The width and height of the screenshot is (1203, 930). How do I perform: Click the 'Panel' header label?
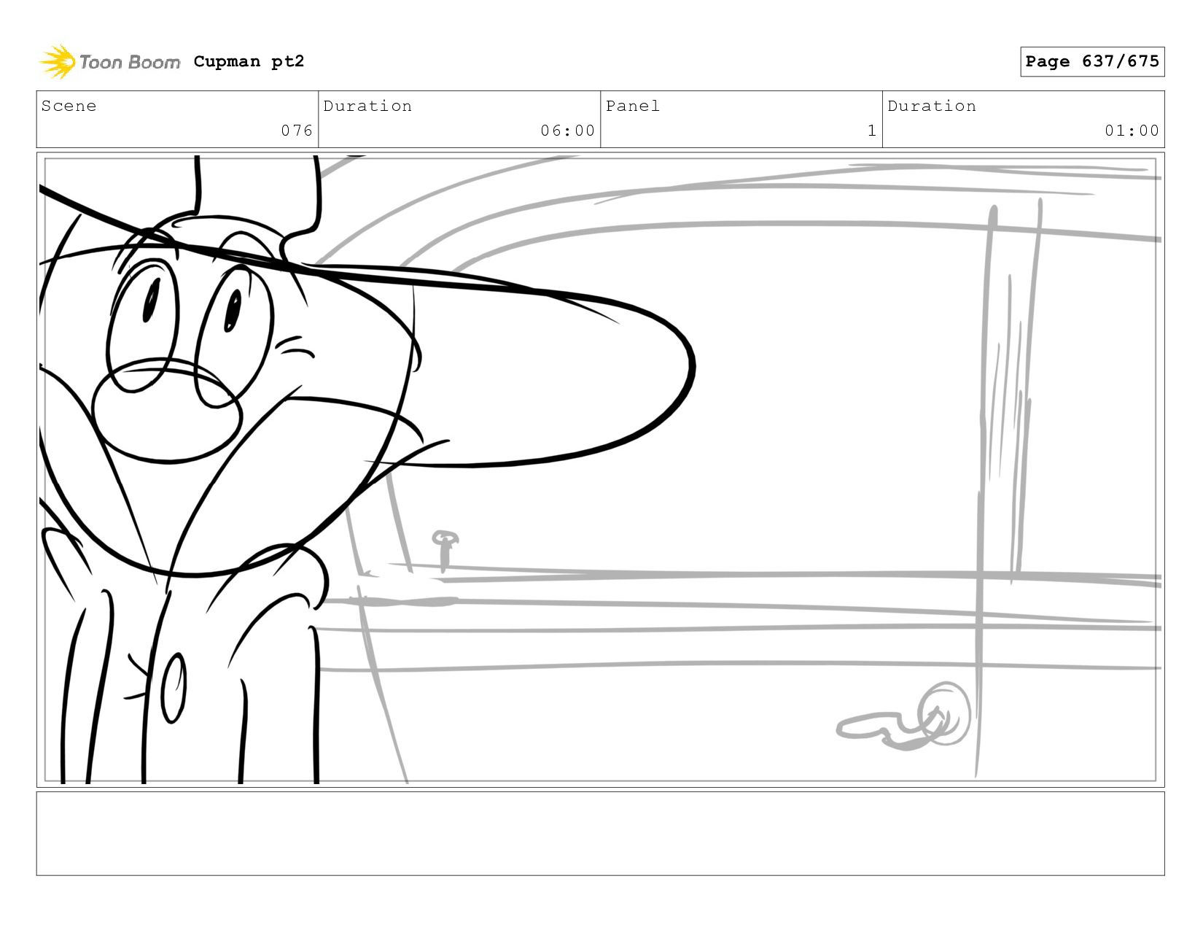pyautogui.click(x=633, y=106)
